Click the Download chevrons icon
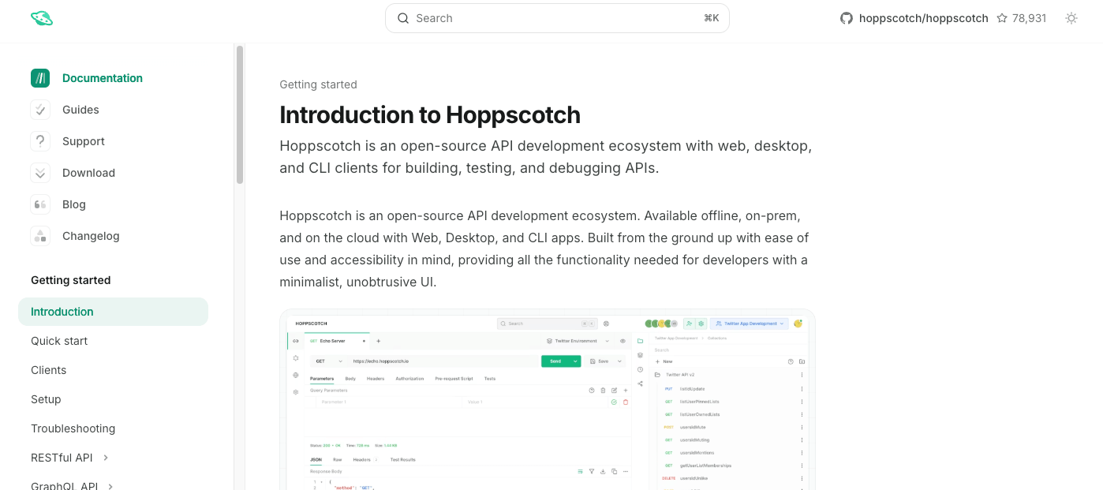Screen dimensions: 1103x490 pyautogui.click(x=40, y=173)
